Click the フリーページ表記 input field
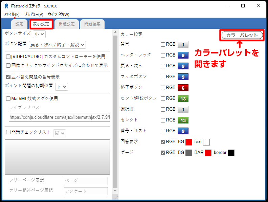 pyautogui.click(x=86, y=181)
